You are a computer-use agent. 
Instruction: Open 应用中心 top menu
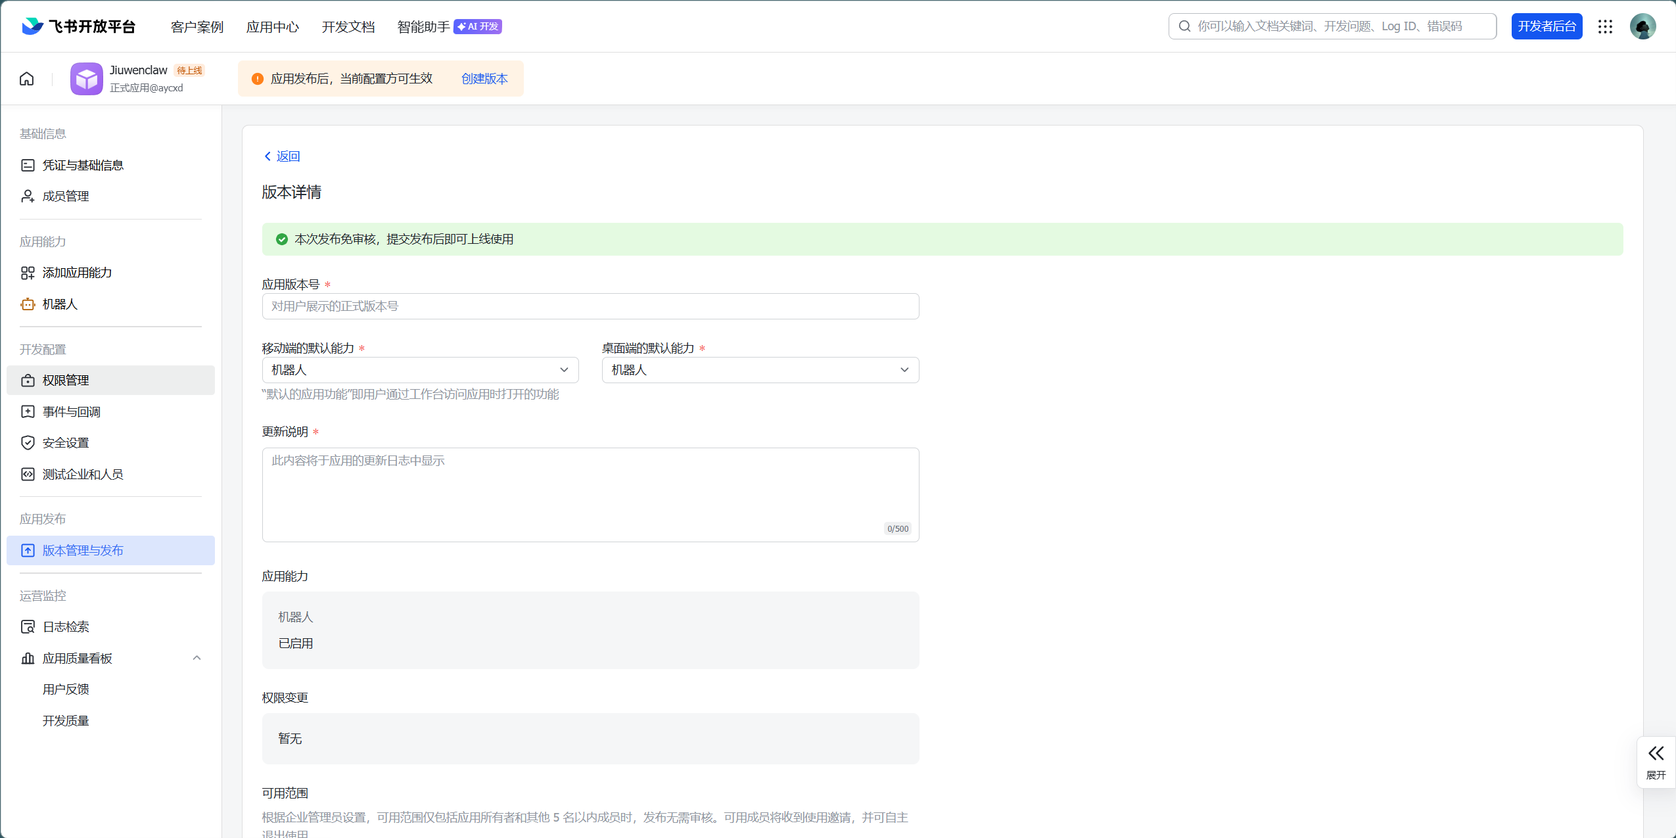click(x=272, y=27)
